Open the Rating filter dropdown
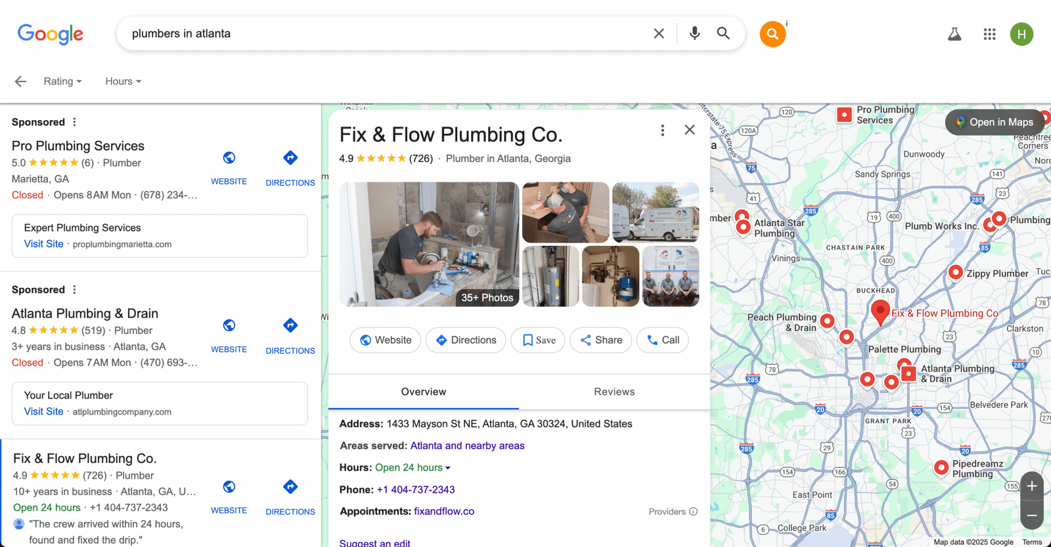1051x547 pixels. [62, 81]
